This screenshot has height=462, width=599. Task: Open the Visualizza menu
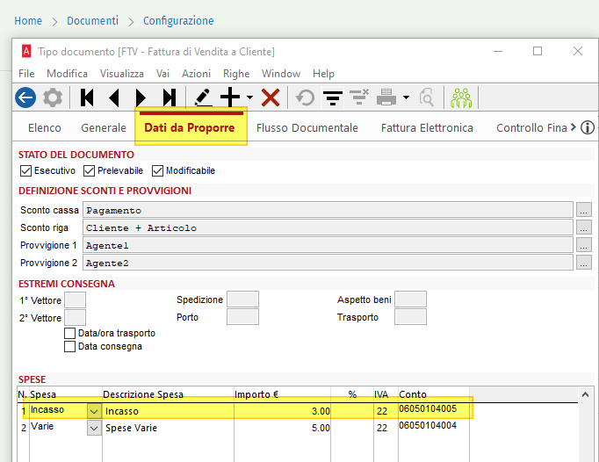pyautogui.click(x=122, y=74)
